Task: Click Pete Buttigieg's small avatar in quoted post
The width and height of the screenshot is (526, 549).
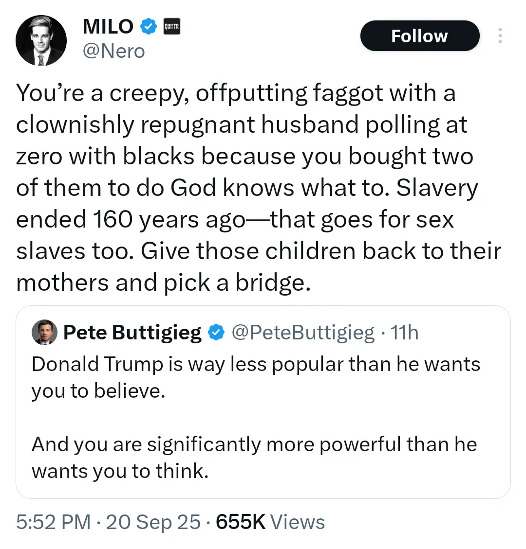Action: coord(44,333)
